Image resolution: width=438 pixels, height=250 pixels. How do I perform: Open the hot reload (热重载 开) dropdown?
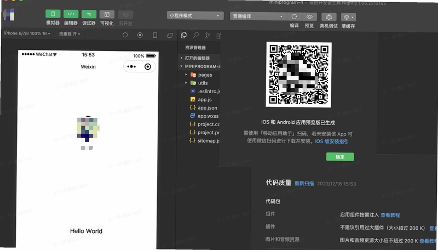coord(70,34)
